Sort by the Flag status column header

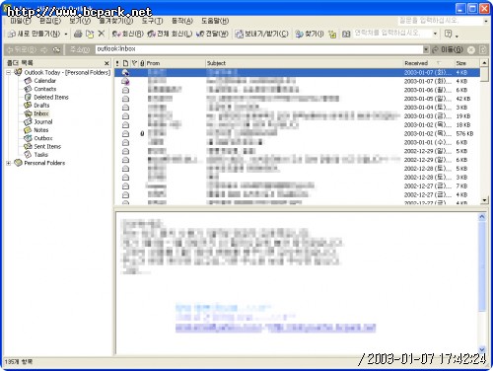pyautogui.click(x=134, y=63)
